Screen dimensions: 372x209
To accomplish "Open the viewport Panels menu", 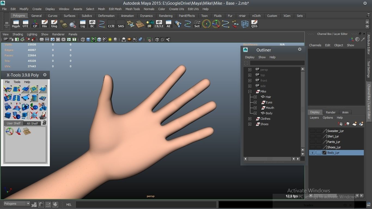I will coord(73,34).
